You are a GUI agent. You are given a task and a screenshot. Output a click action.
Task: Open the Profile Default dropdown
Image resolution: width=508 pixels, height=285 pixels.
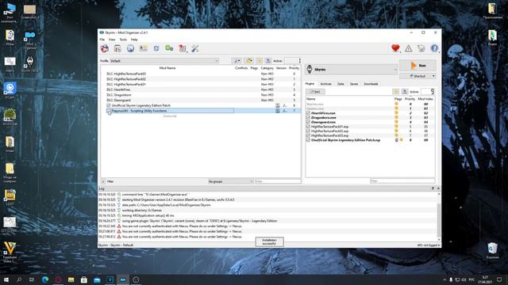click(x=164, y=61)
